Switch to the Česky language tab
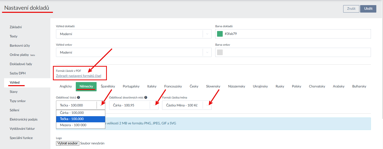 click(x=194, y=86)
